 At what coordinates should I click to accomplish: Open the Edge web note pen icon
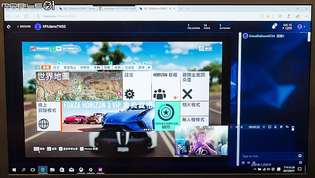pos(289,16)
